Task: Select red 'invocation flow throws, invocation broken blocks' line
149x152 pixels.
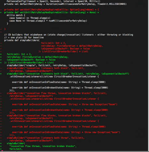Action: (57, 93)
